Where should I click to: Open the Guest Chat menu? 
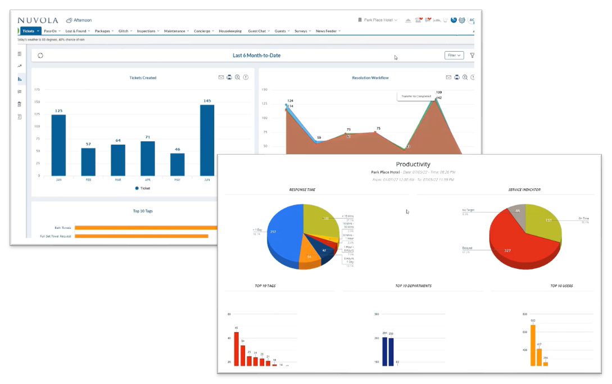click(x=259, y=31)
